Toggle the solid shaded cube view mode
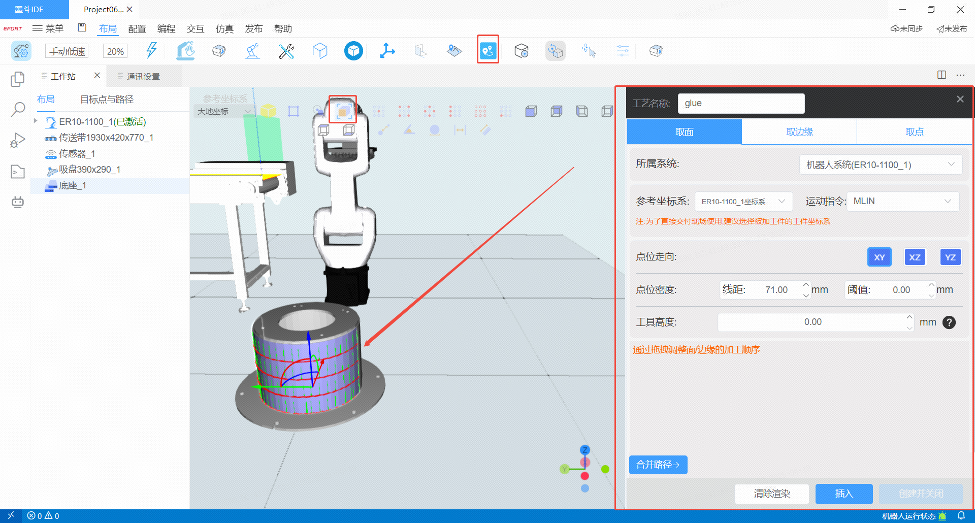The height and width of the screenshot is (523, 975). pos(531,111)
